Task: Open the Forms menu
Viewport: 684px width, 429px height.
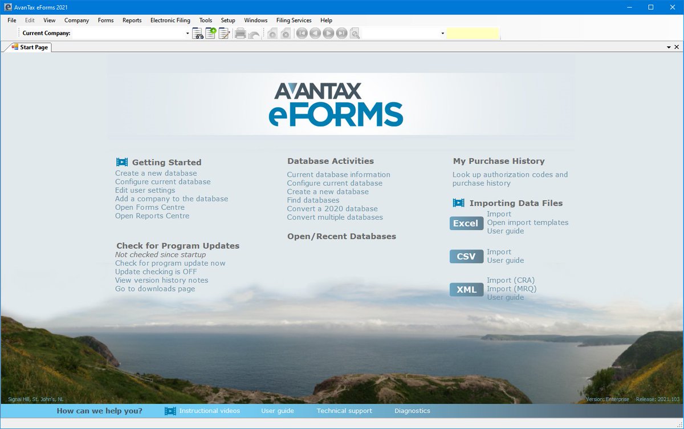Action: pyautogui.click(x=105, y=20)
